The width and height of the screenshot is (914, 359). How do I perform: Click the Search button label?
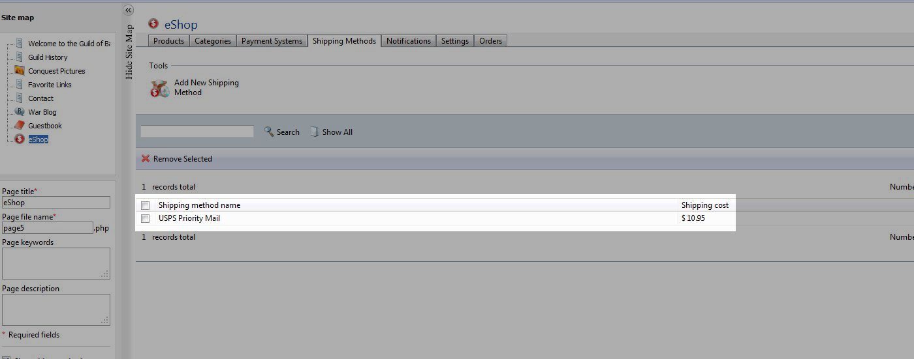(288, 132)
